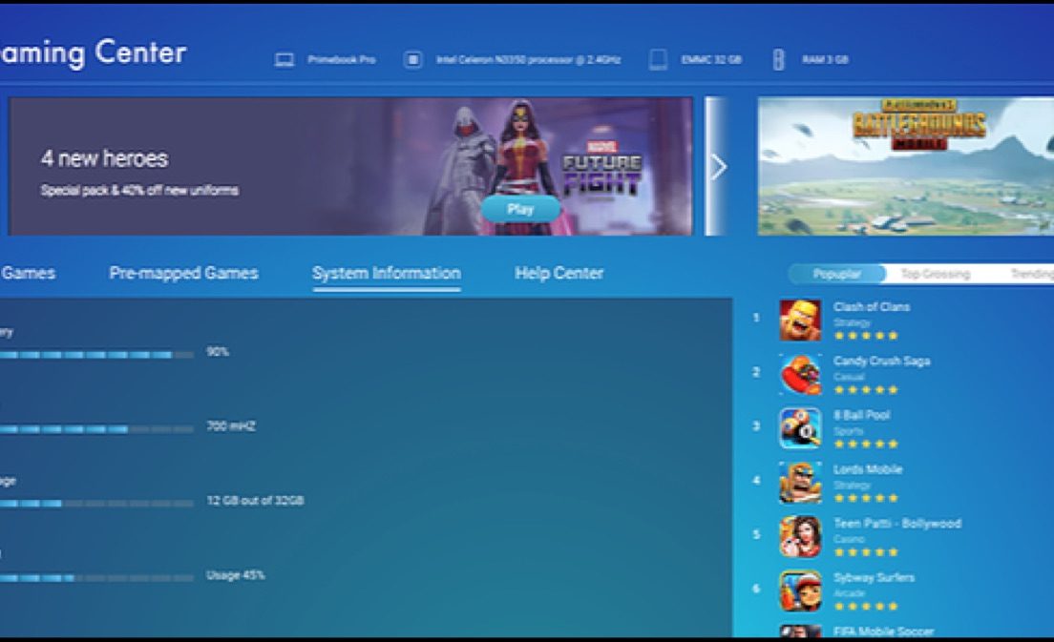Switch to the Help Center tab
1054x642 pixels.
coord(559,273)
